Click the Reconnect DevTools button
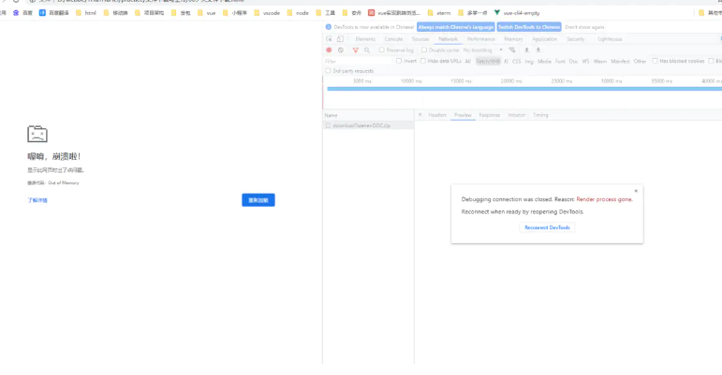Image resolution: width=722 pixels, height=375 pixels. click(x=547, y=227)
